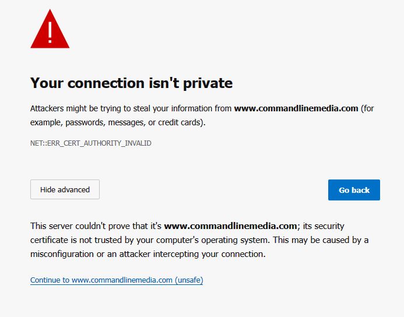
Task: Click the word "Attackers" starting the warning paragraph
Action: pos(47,108)
